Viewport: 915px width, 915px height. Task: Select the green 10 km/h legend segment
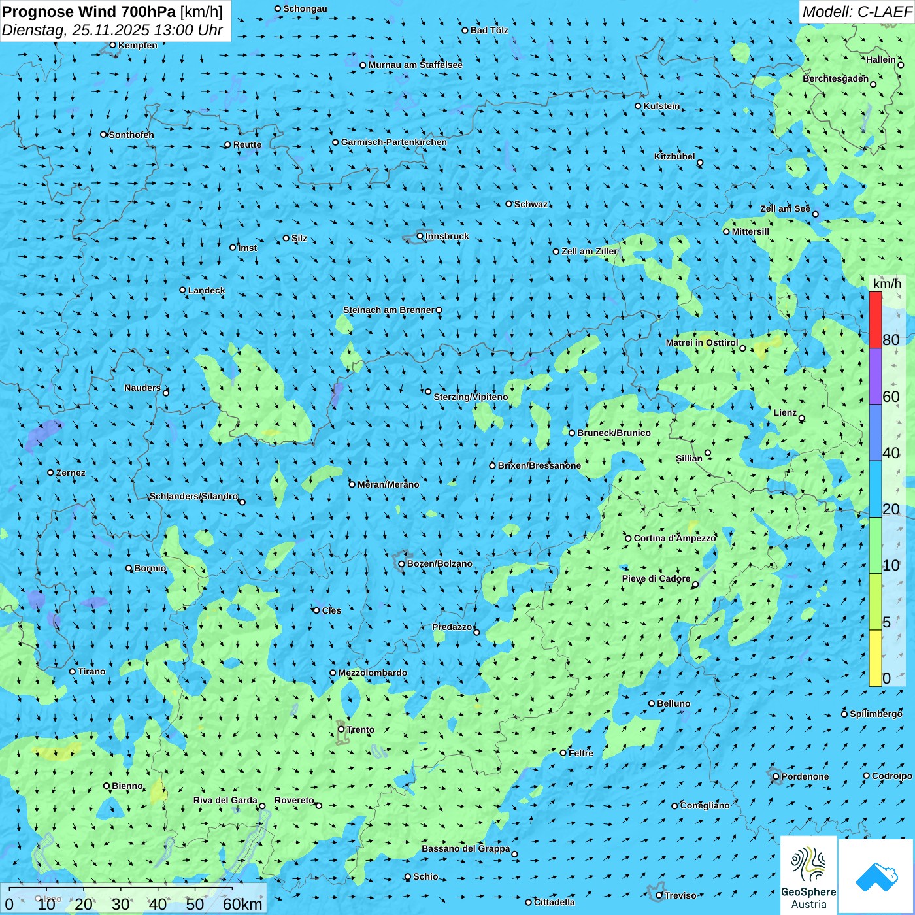point(875,546)
